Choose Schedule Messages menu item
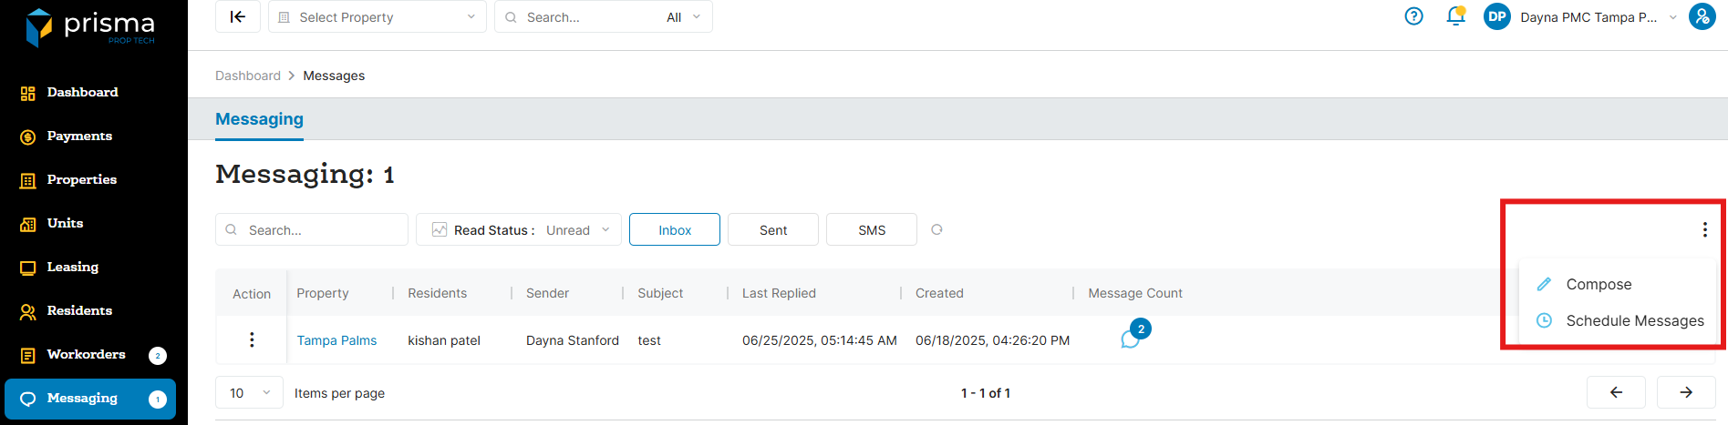The height and width of the screenshot is (425, 1728). [1634, 320]
